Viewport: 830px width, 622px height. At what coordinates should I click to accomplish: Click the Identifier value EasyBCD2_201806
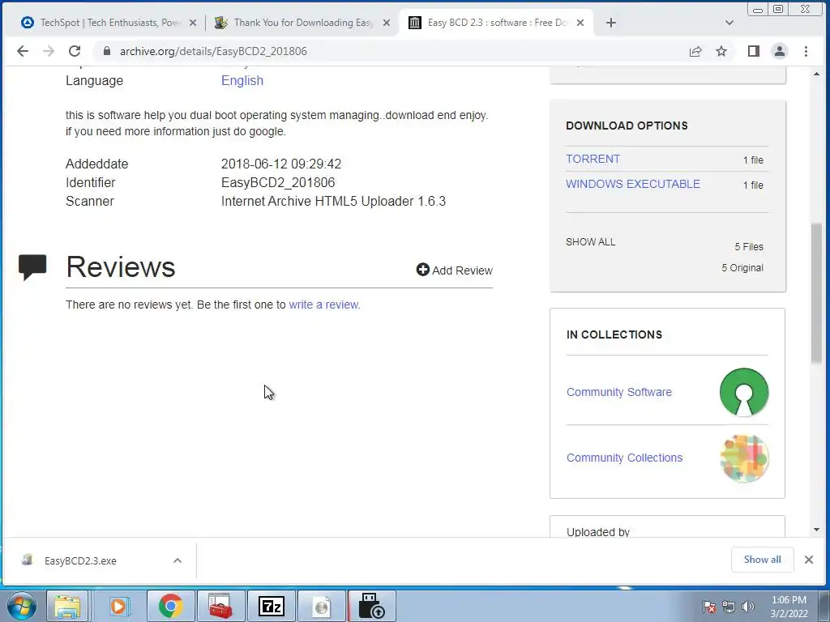[x=278, y=182]
